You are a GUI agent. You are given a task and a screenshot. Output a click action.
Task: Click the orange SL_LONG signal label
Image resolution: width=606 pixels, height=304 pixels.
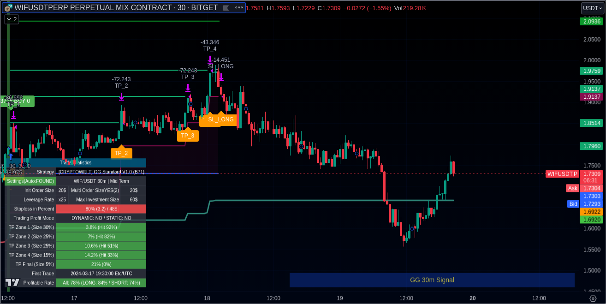click(220, 119)
